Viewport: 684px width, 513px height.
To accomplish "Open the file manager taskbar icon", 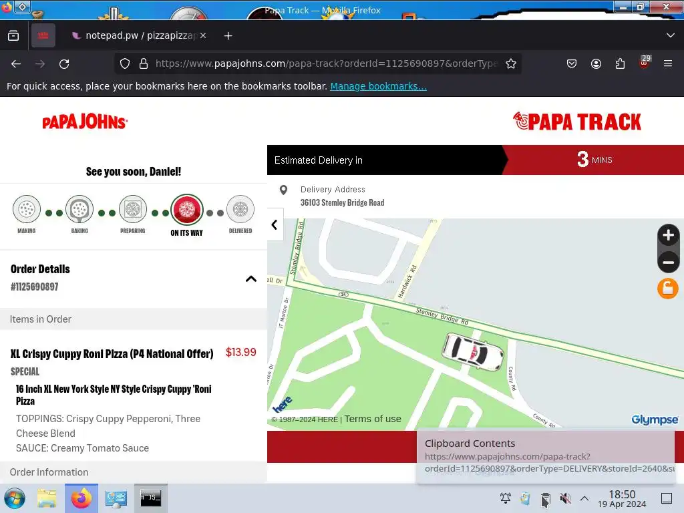I will (x=47, y=498).
